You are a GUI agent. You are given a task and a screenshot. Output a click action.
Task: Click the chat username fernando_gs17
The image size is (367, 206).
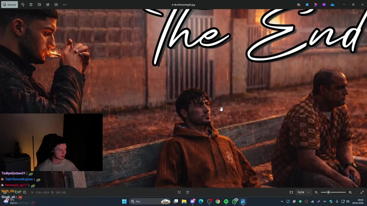[16, 185]
